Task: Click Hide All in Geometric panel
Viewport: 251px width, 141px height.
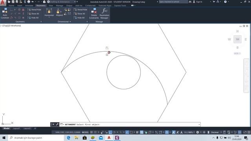Action: tap(33, 18)
